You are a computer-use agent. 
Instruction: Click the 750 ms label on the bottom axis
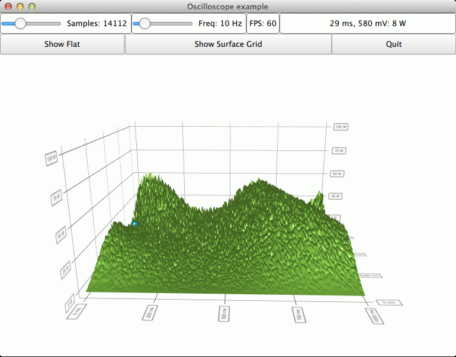299,314
